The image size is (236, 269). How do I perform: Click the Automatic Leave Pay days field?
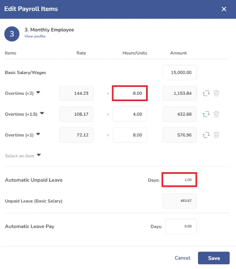[181, 226]
